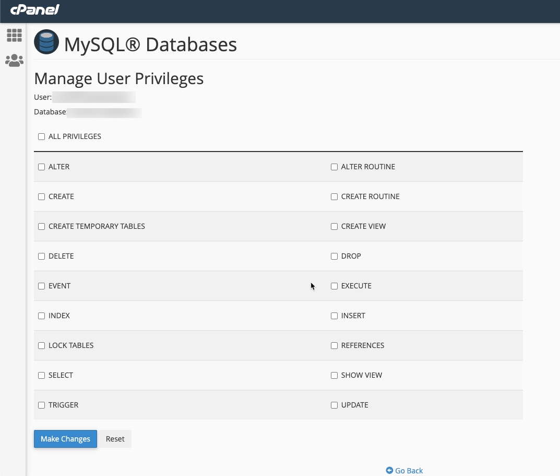Image resolution: width=560 pixels, height=476 pixels.
Task: Click the Reset button
Action: click(x=115, y=439)
